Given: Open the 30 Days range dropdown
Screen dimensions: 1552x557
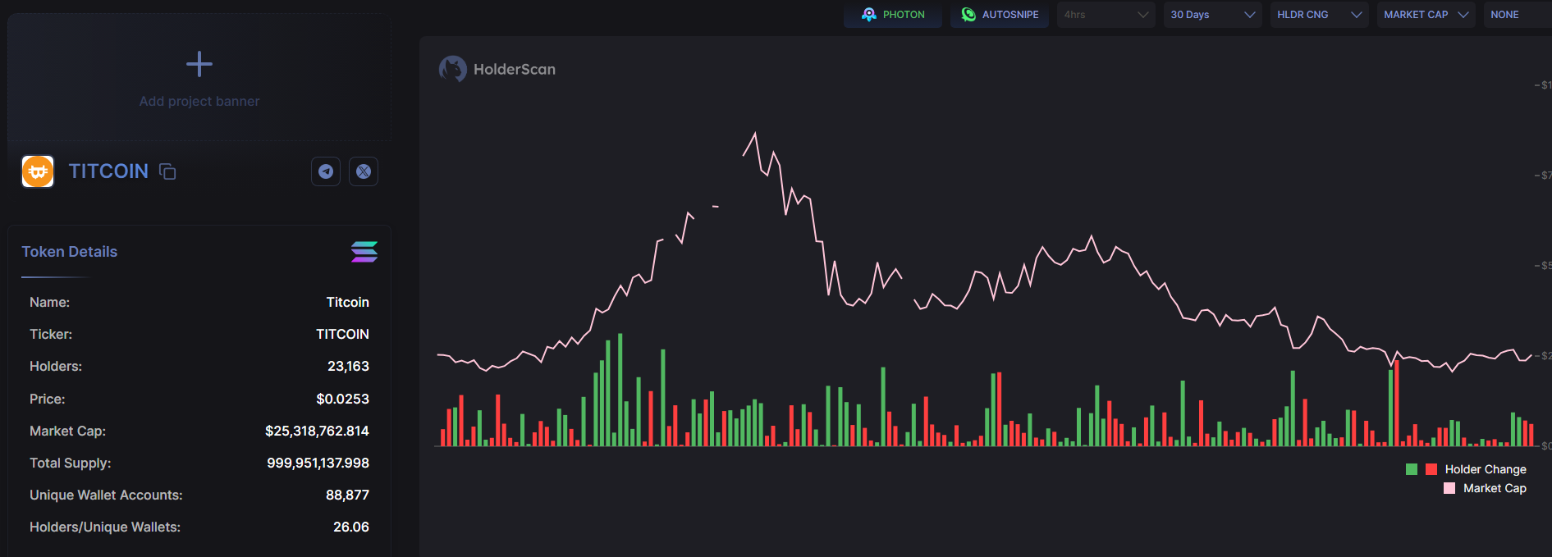Looking at the screenshot, I should [x=1213, y=15].
